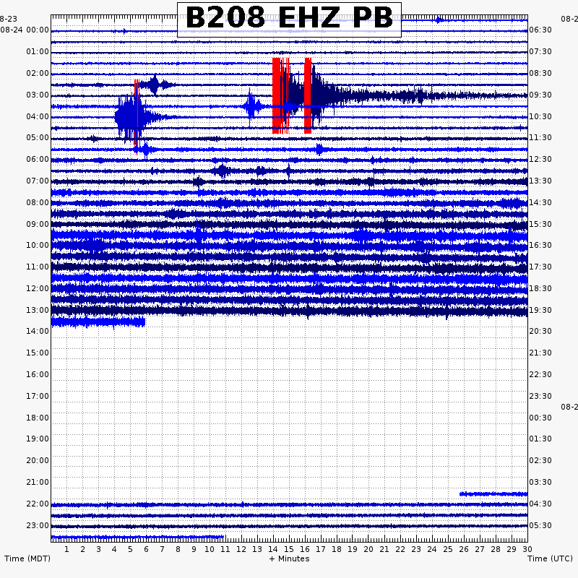The width and height of the screenshot is (578, 578).
Task: Click the Time (UTC) axis label
Action: [x=550, y=558]
